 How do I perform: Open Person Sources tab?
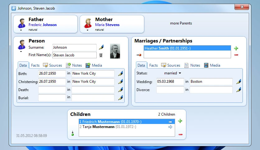52,65
